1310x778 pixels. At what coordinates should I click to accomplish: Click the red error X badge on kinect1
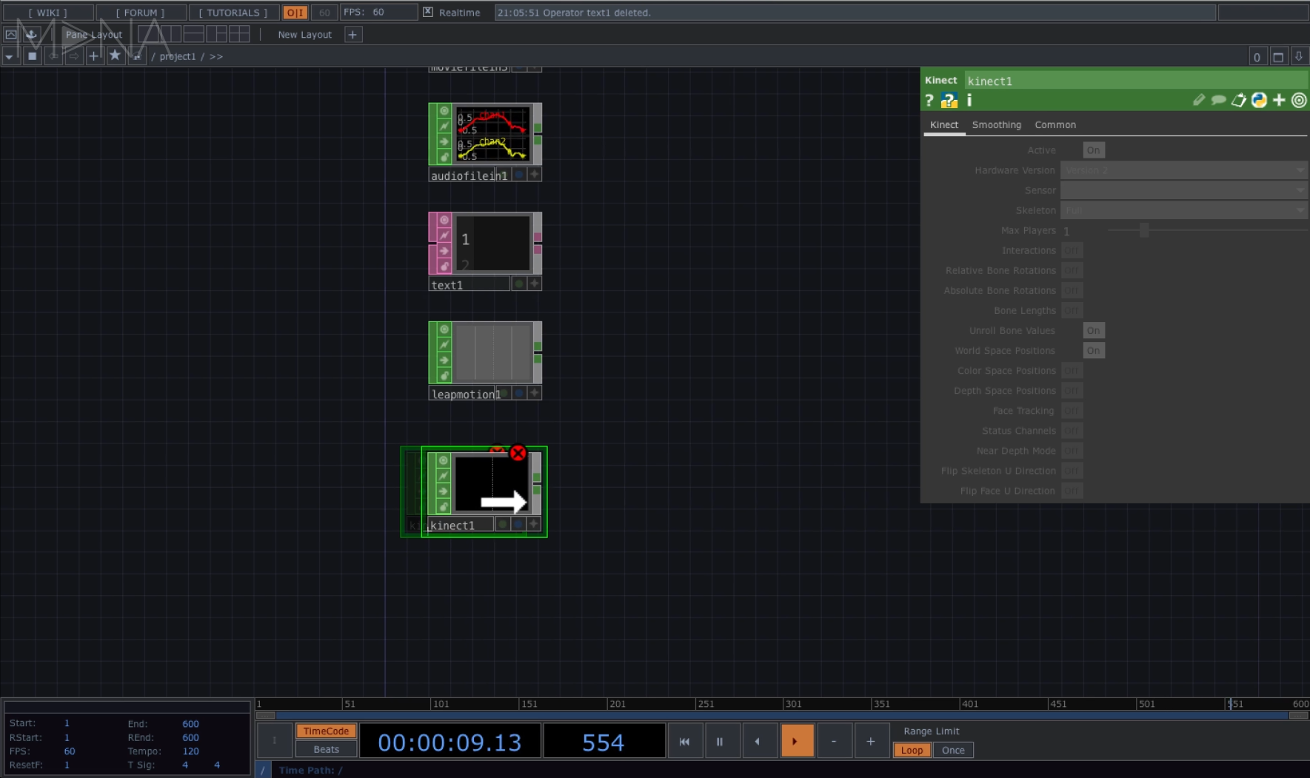click(x=518, y=453)
